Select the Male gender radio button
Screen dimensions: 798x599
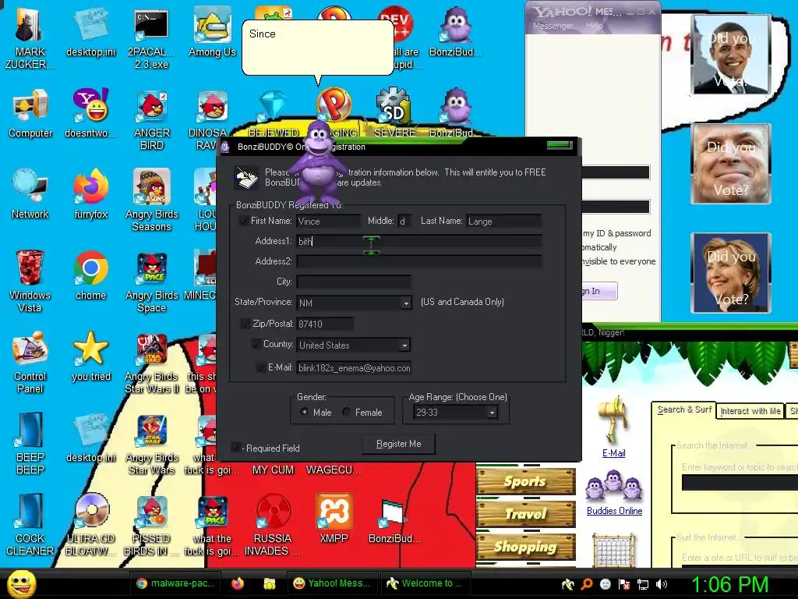click(x=304, y=412)
